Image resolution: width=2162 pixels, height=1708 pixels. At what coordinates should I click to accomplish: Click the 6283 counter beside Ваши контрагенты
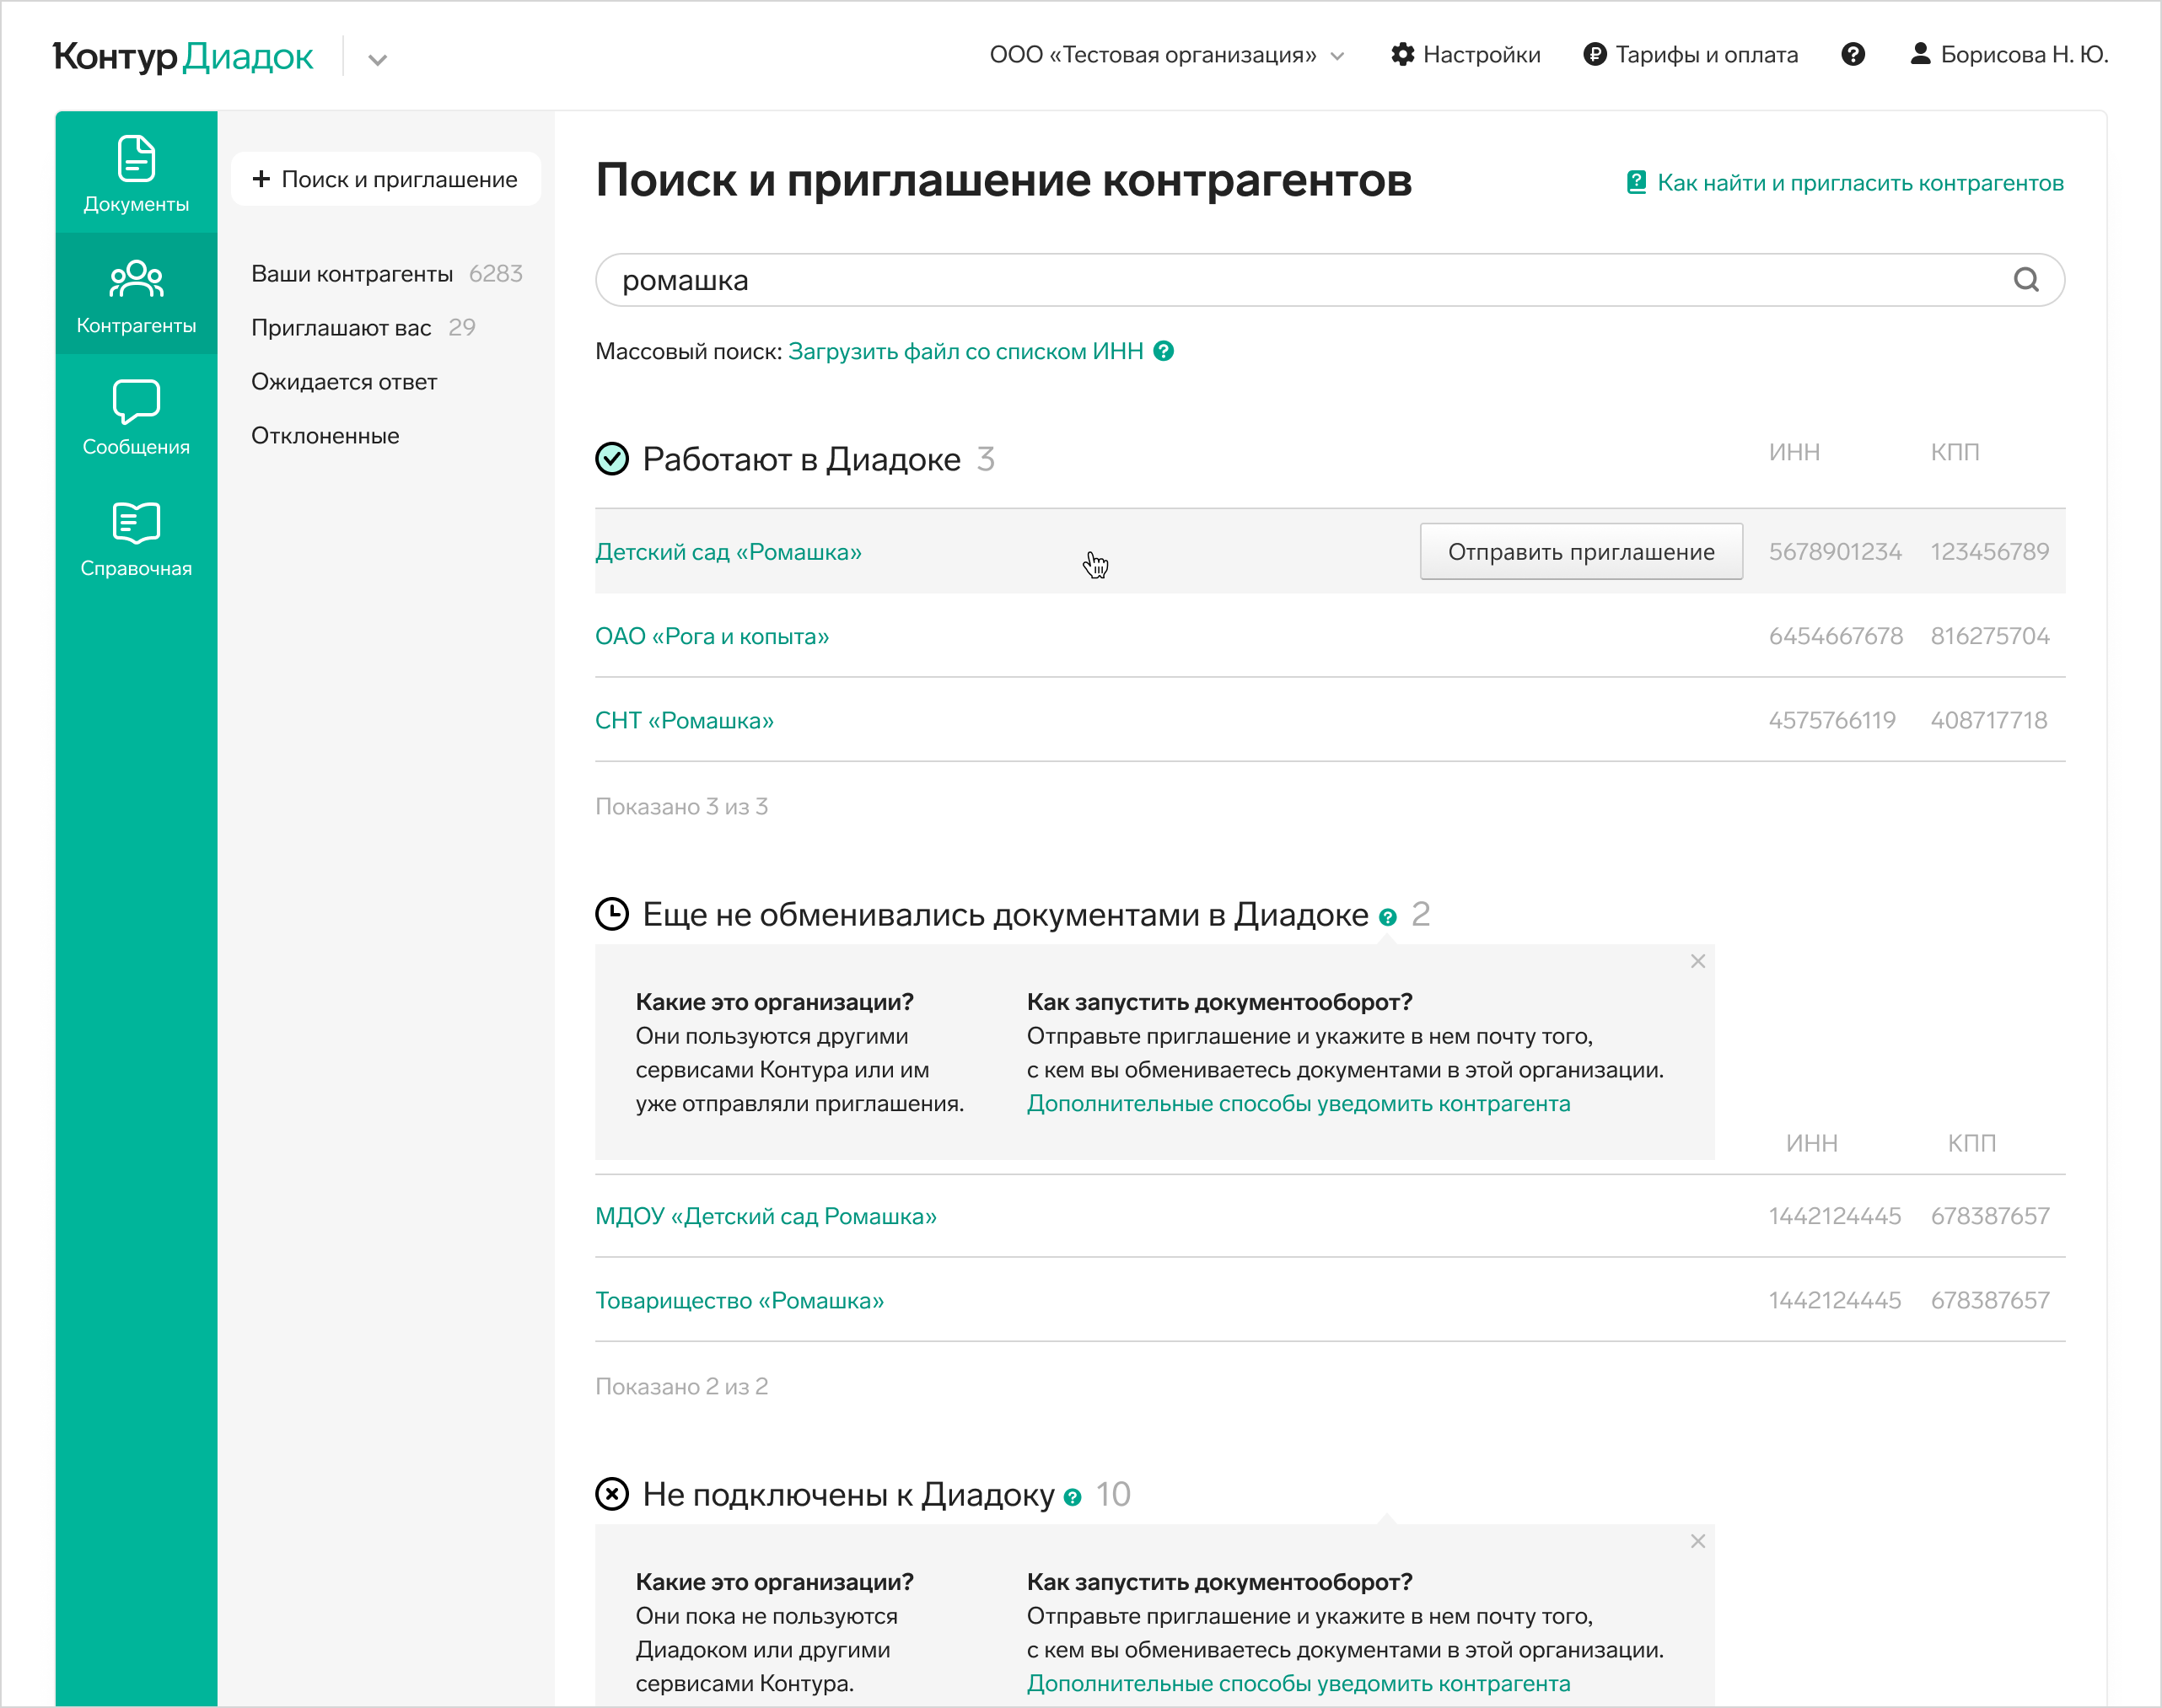(495, 274)
